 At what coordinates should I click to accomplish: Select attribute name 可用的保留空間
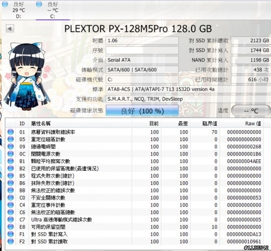48,227
